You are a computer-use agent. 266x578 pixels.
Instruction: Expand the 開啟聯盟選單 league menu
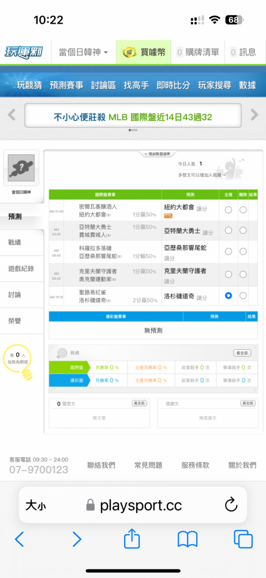(x=156, y=153)
